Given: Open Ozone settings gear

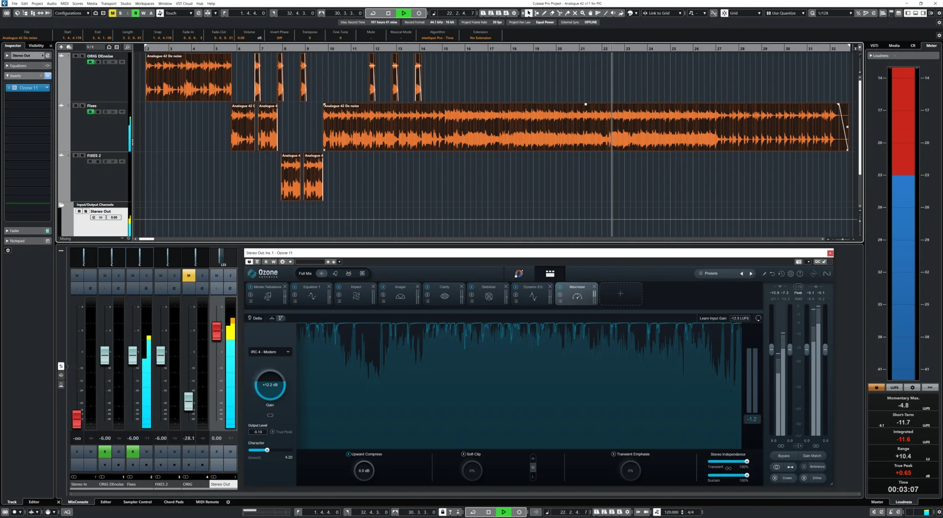Looking at the screenshot, I should (791, 273).
